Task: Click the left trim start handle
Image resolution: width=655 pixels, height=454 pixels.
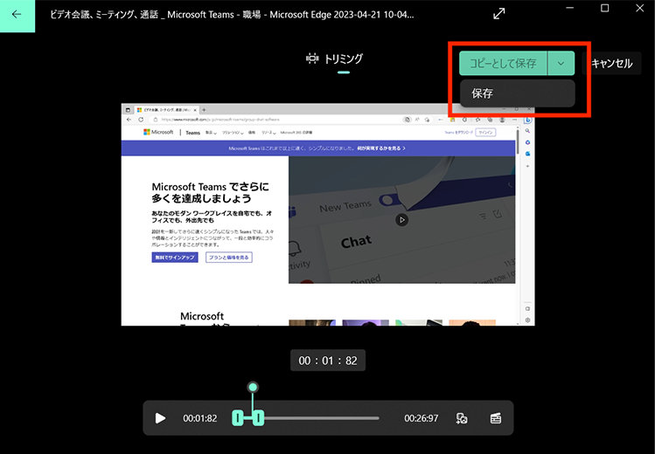Action: [237, 418]
